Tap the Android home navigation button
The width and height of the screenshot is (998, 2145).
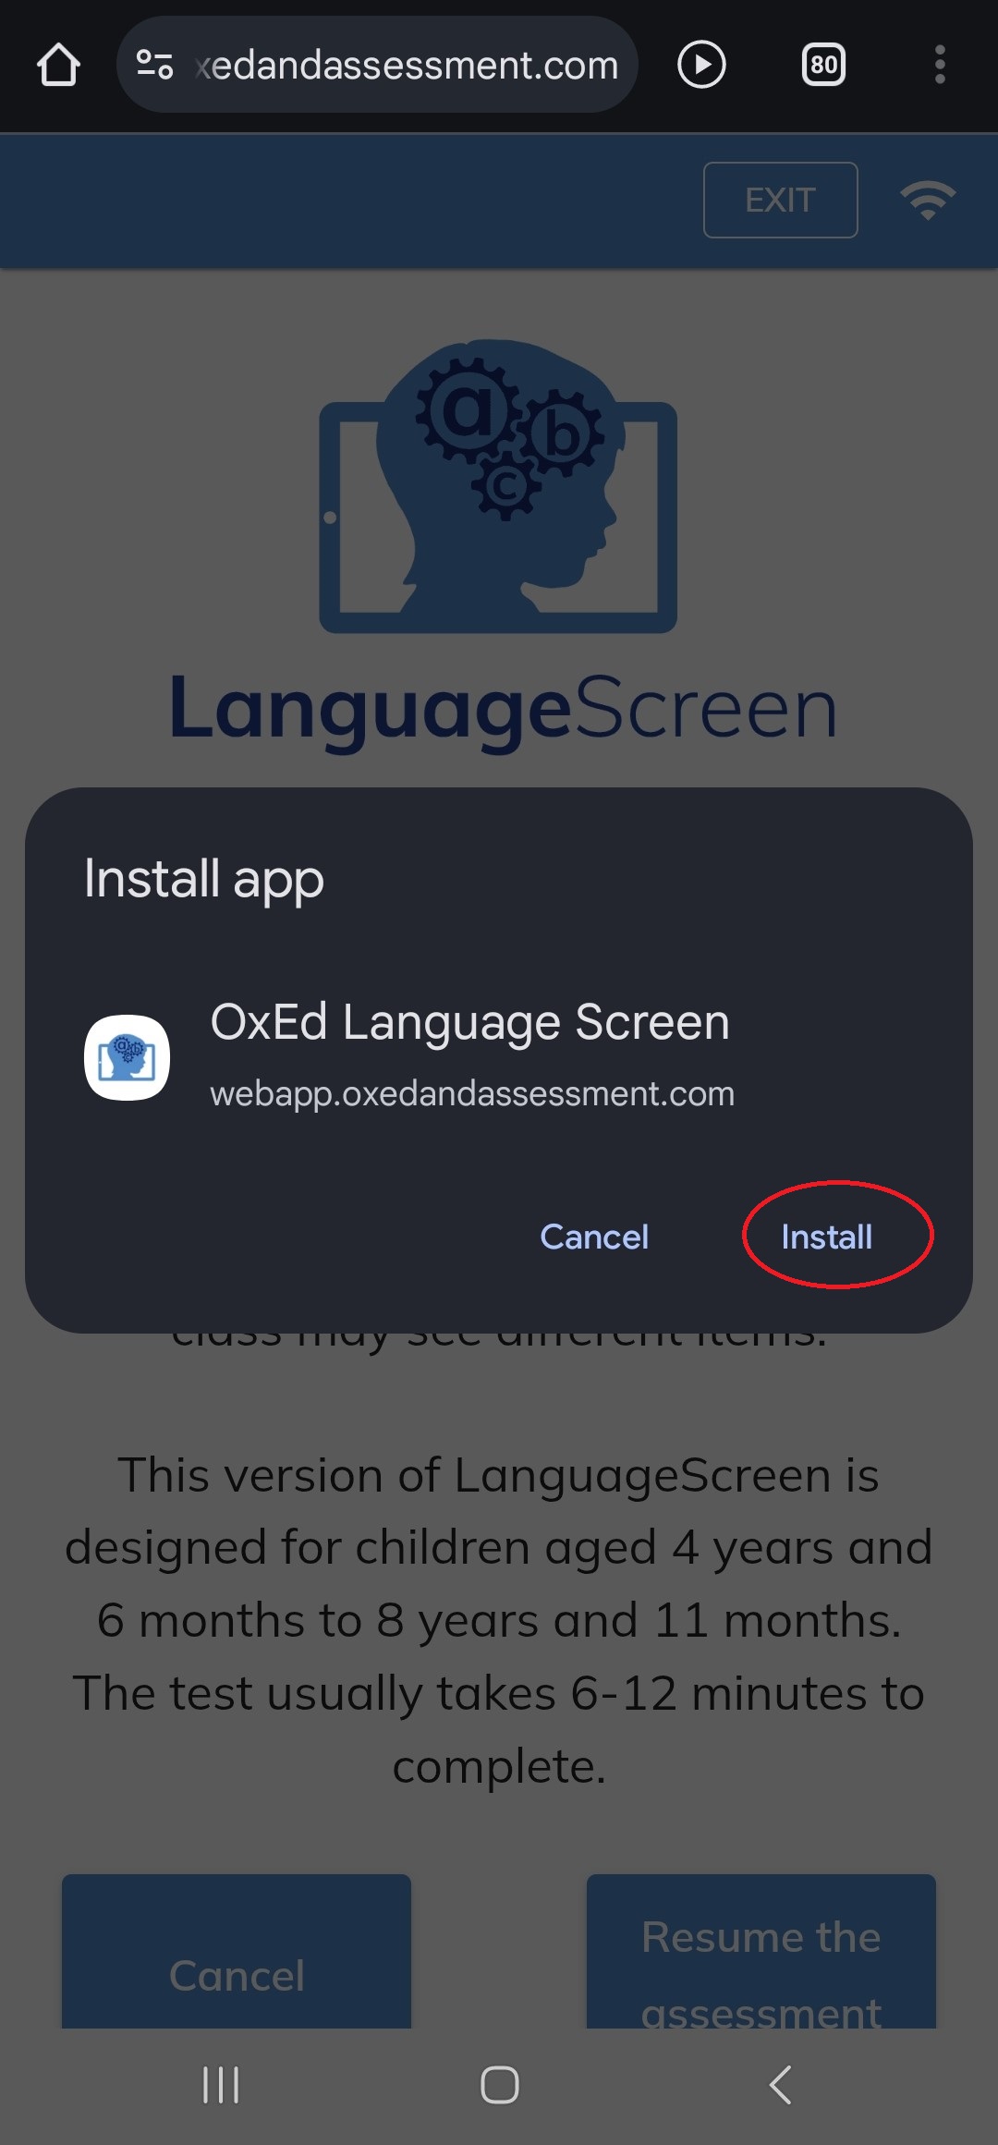click(x=499, y=2085)
